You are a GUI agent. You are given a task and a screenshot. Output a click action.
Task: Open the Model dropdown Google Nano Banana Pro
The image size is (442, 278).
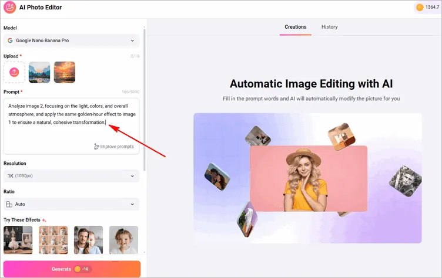[x=72, y=40]
